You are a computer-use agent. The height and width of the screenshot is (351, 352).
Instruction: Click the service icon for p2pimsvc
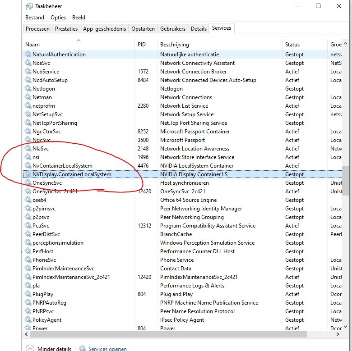(28, 208)
